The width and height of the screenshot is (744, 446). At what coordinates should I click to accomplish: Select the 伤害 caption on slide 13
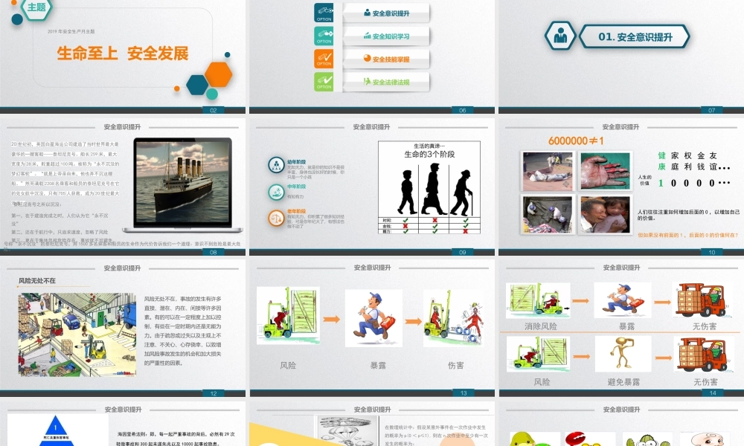click(455, 366)
